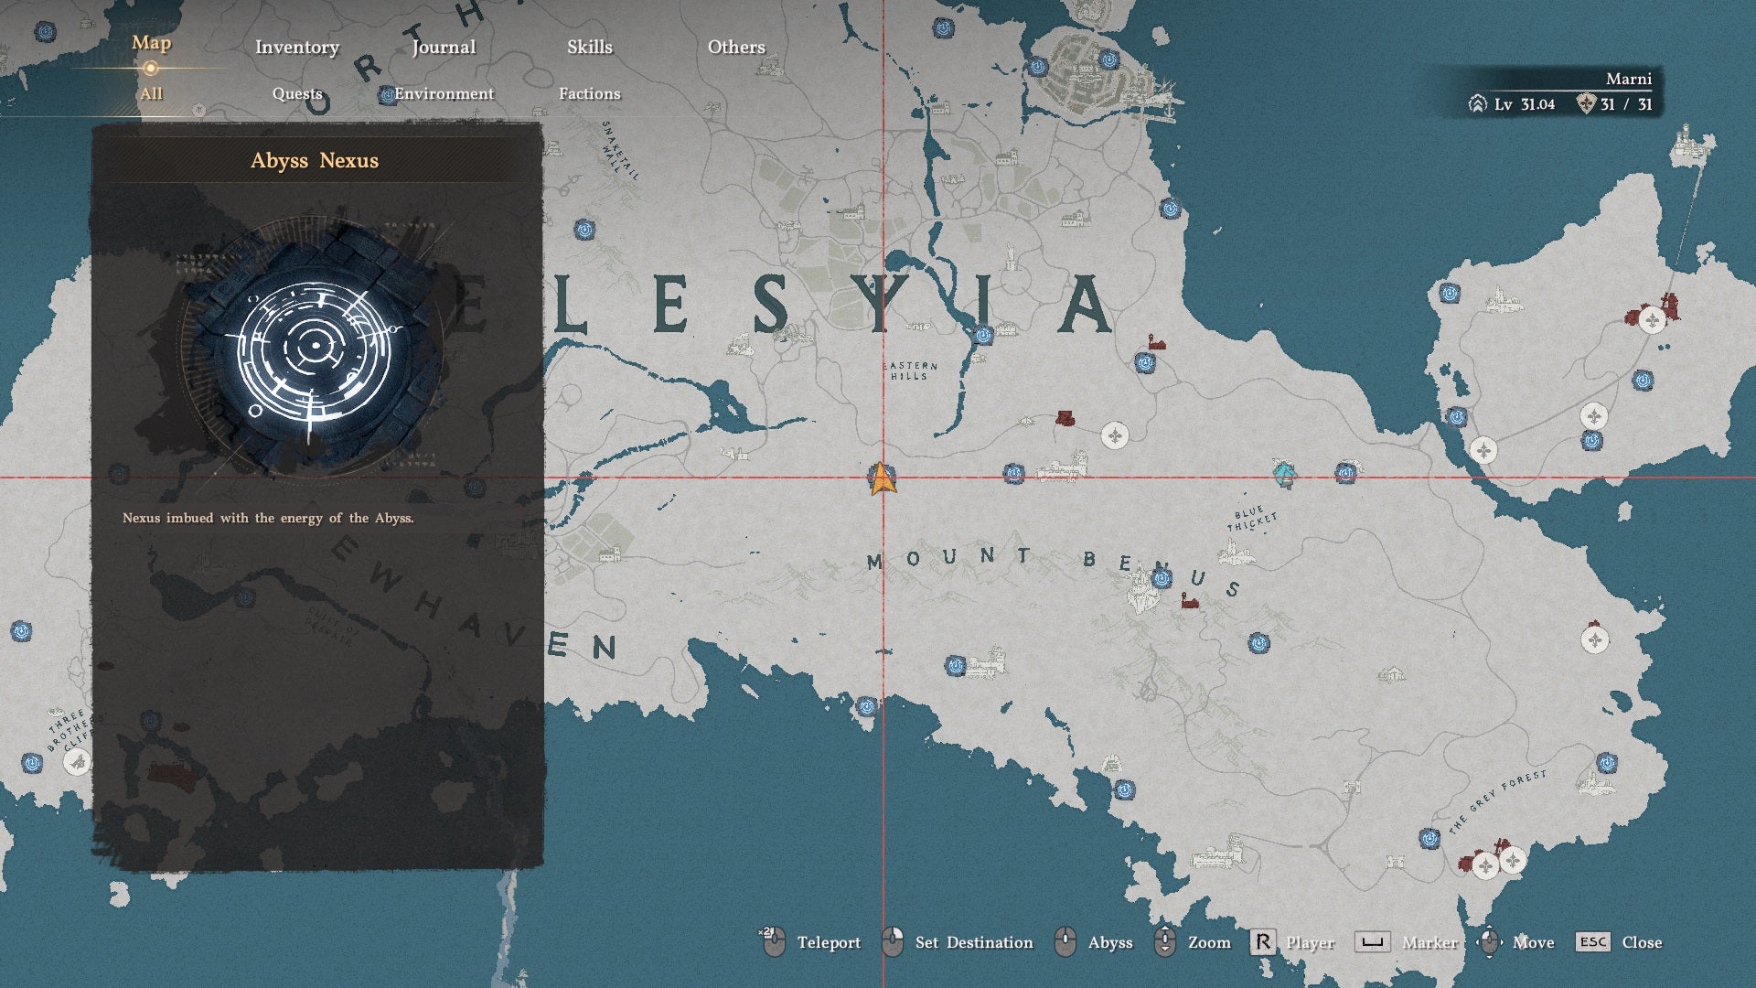Image resolution: width=1756 pixels, height=988 pixels.
Task: Click the Teleport control hint
Action: click(x=811, y=941)
